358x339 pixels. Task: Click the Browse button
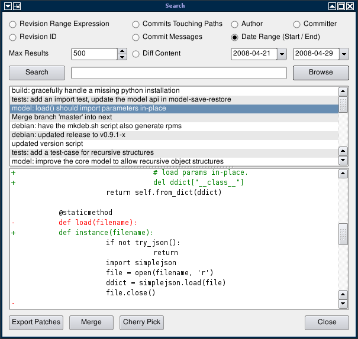[321, 73]
